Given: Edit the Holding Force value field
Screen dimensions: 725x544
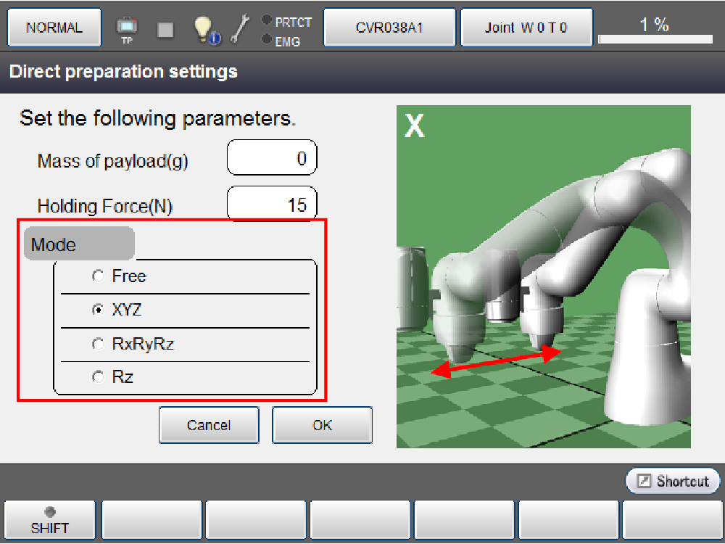Looking at the screenshot, I should coord(272,205).
